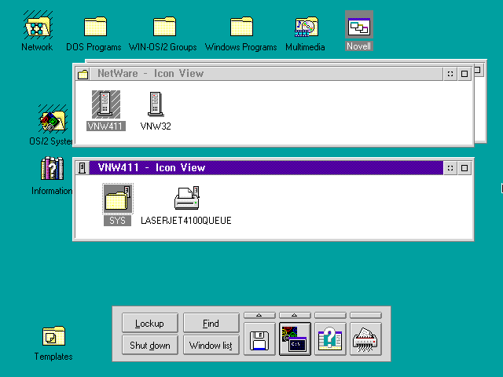
Task: Open the OS/2 command window icon in LaunchPad
Action: click(x=295, y=339)
